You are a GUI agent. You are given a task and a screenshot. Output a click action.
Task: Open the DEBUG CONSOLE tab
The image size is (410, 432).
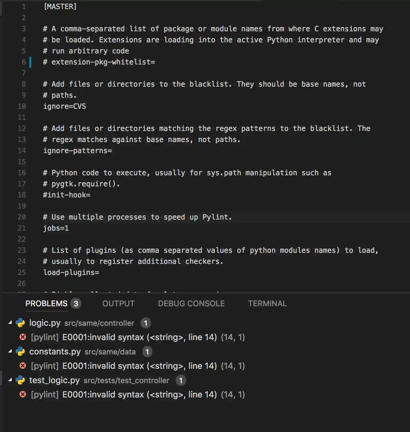[x=191, y=304]
